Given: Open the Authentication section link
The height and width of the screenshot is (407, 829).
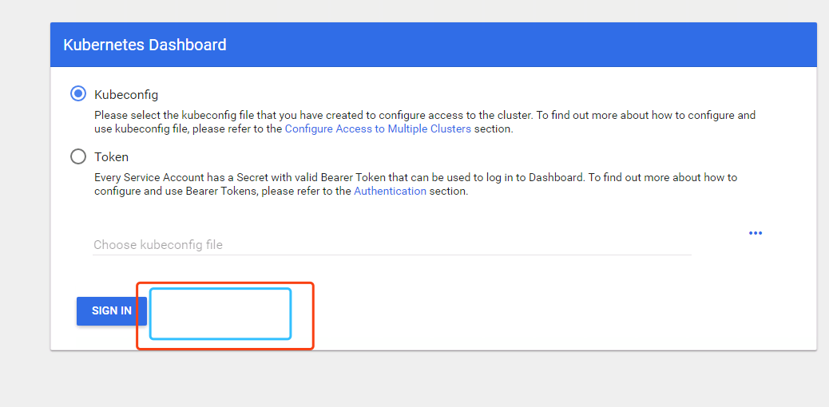Looking at the screenshot, I should [390, 191].
